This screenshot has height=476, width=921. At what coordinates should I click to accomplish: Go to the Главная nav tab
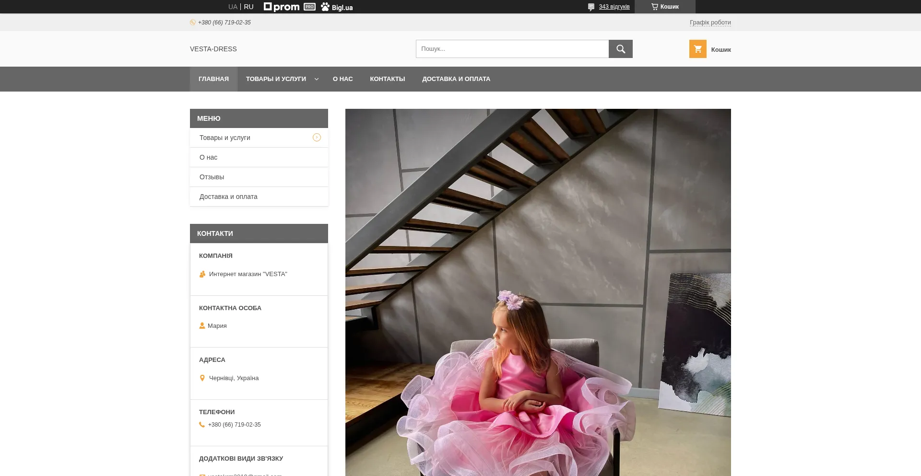213,79
